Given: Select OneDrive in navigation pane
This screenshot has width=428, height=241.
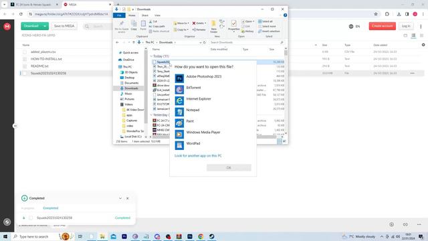Looking at the screenshot, I should tap(126, 60).
